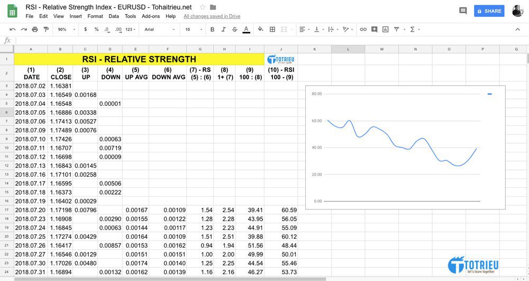Open the Help menu
This screenshot has width=529, height=281.
(170, 16)
